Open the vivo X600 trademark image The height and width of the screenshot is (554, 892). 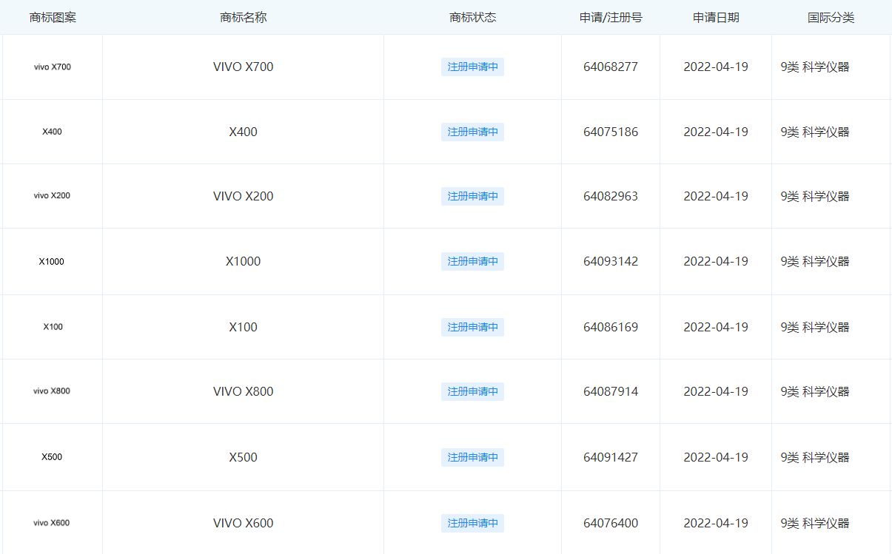pyautogui.click(x=53, y=523)
